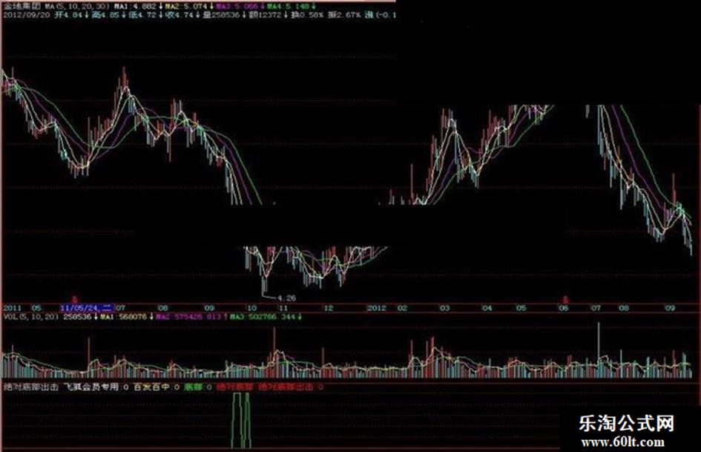Click the amplitude 振2.67% value

[344, 15]
